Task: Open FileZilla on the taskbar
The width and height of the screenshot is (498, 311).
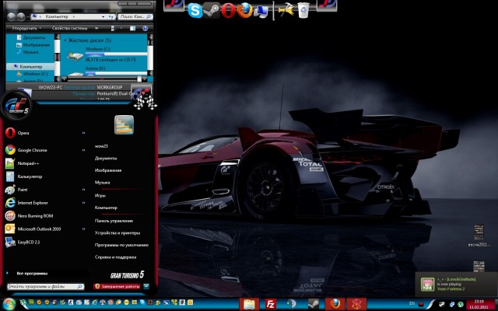Action: tap(271, 304)
